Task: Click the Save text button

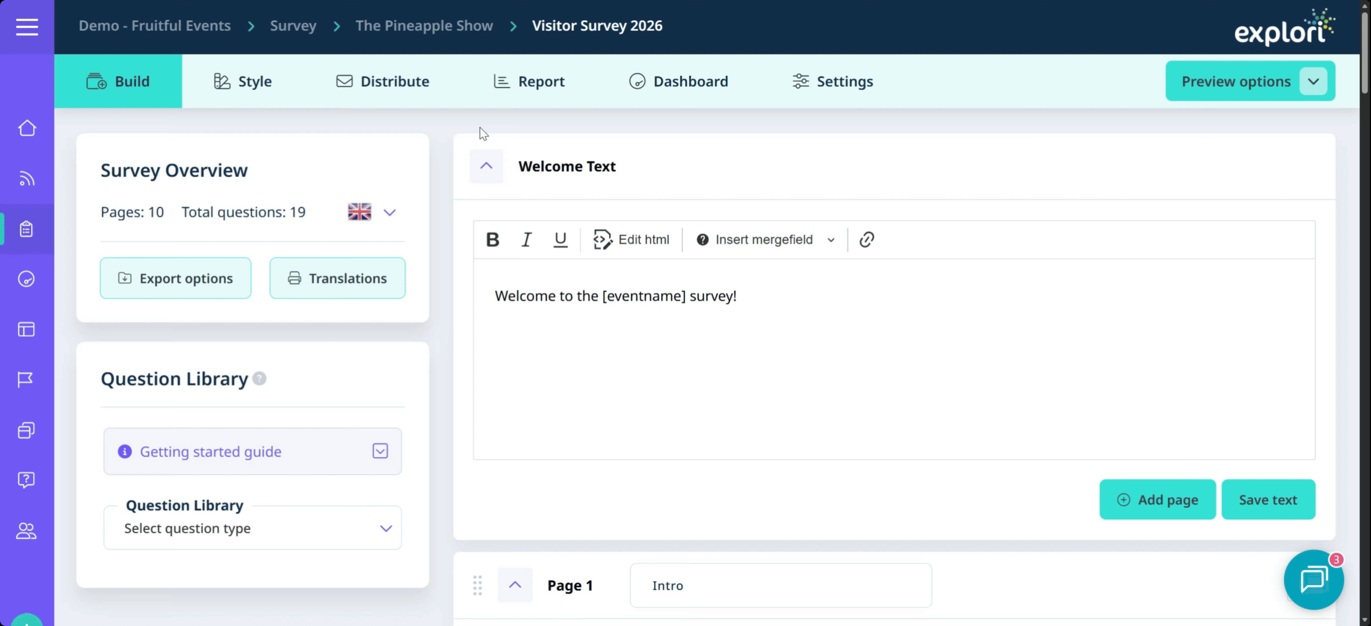Action: [1268, 500]
